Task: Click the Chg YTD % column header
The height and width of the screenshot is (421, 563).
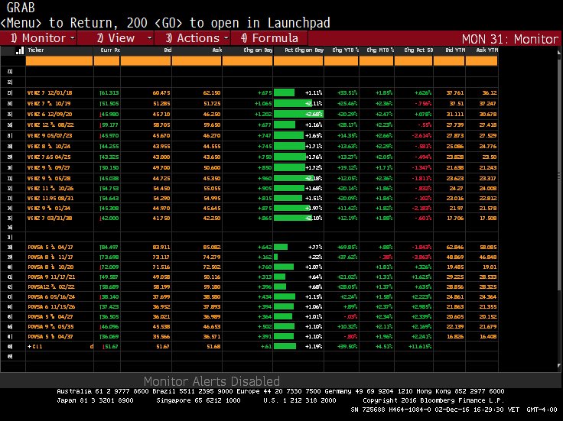Action: tap(345, 50)
